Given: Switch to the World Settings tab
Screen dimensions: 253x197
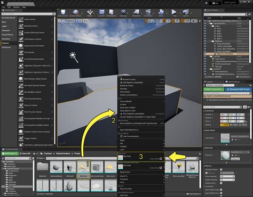Looking at the screenshot, I should (x=233, y=82).
